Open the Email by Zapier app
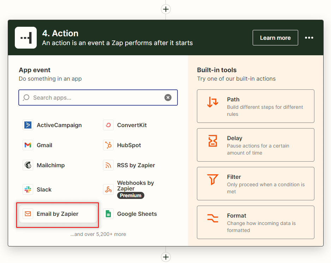 (x=58, y=214)
